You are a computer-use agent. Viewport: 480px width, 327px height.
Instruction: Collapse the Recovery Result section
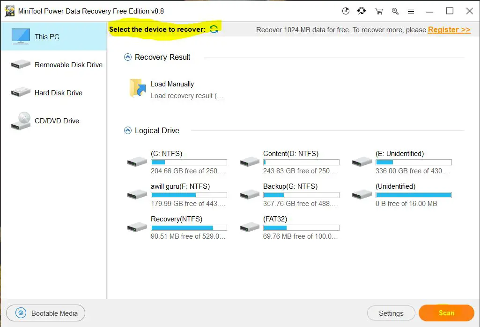128,57
